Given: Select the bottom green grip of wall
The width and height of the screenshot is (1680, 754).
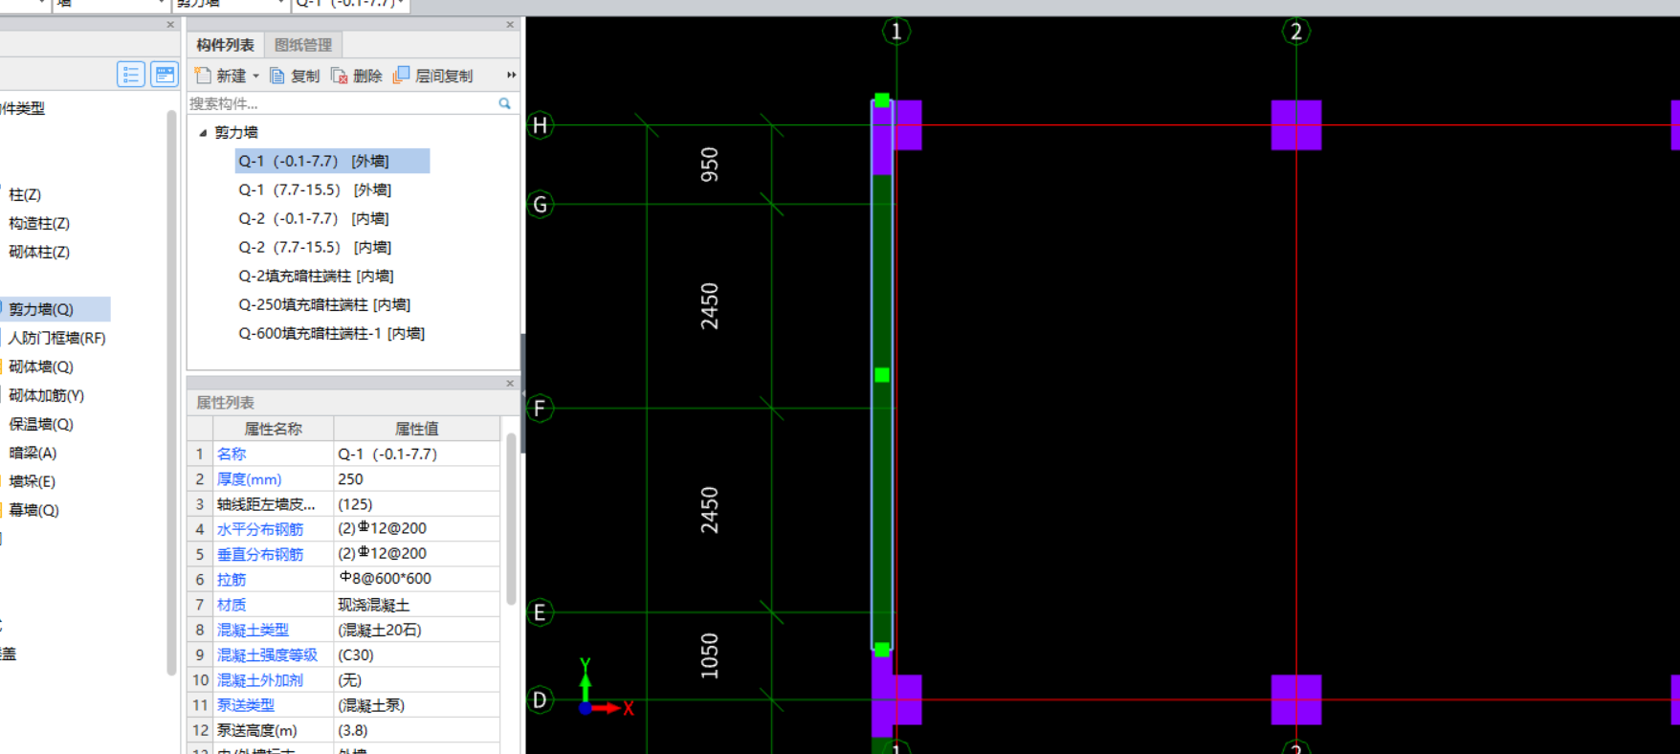Looking at the screenshot, I should (882, 650).
